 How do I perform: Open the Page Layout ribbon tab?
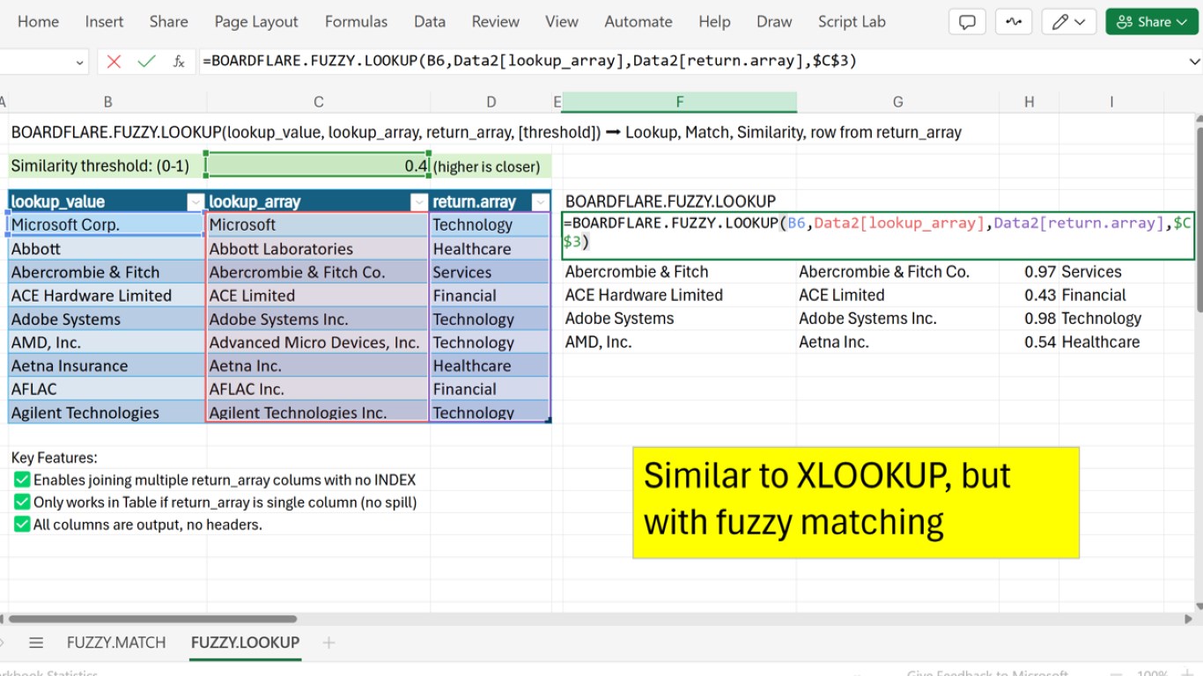(256, 22)
